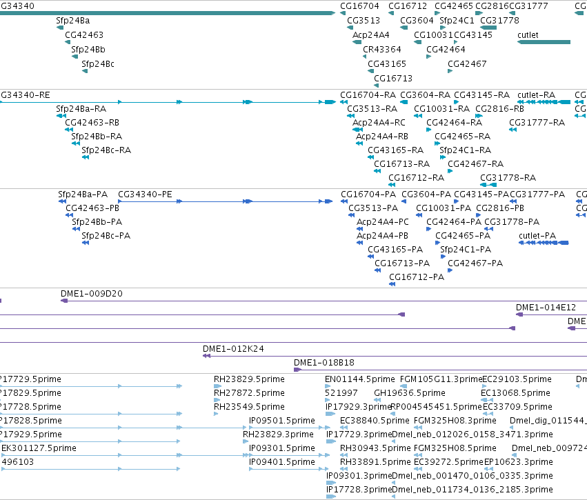Select the CG31778-RA transcript label
The width and height of the screenshot is (587, 500).
click(x=508, y=178)
